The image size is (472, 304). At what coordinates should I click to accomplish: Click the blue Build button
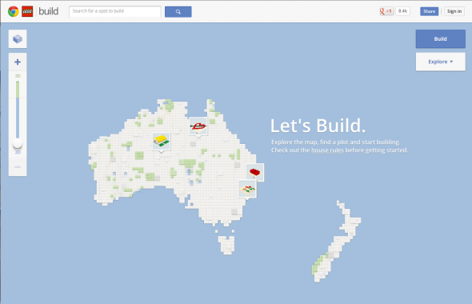[x=440, y=39]
